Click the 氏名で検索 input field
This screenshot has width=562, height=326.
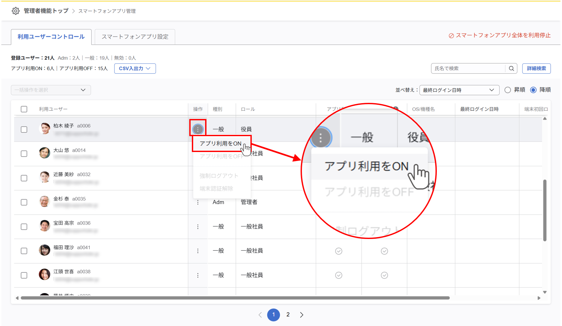coord(468,69)
